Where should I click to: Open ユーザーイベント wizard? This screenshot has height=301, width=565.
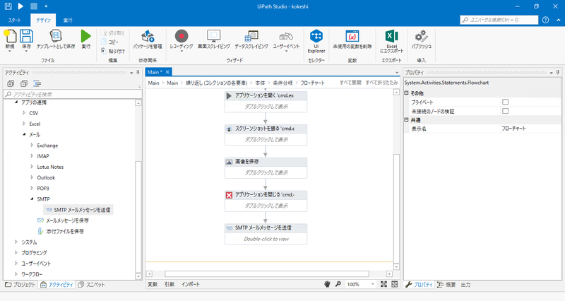pyautogui.click(x=286, y=37)
